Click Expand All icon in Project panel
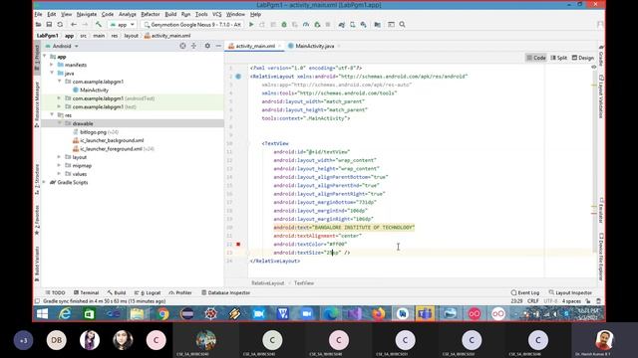Viewport: 638px width, 358px height. click(193, 46)
